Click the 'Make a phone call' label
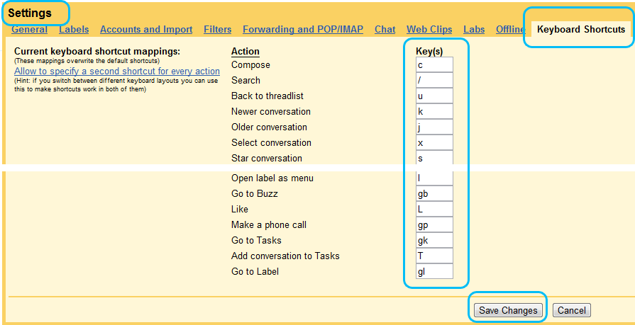The image size is (635, 325). click(x=269, y=224)
